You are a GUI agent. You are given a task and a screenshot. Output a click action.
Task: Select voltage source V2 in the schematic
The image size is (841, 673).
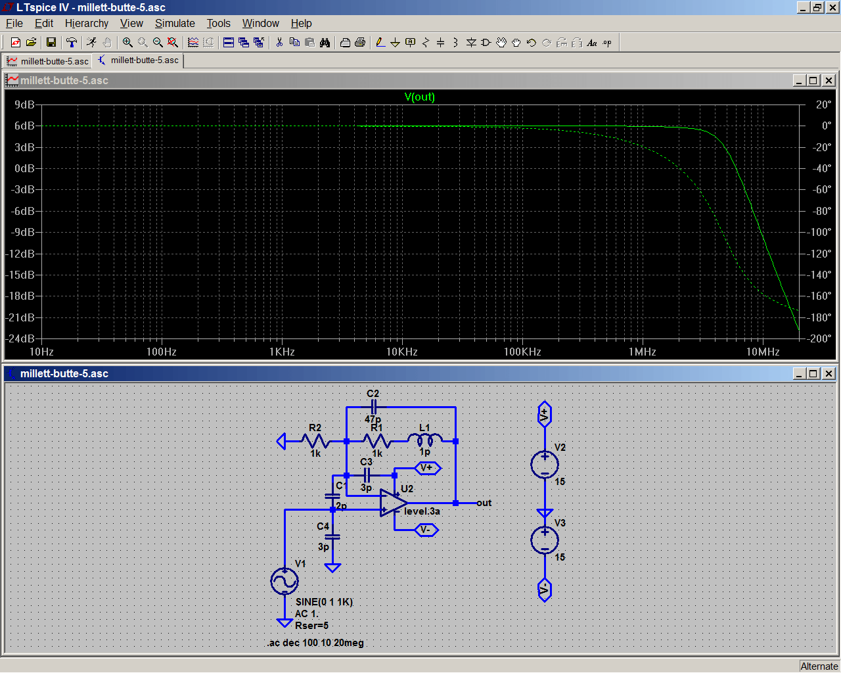click(545, 465)
